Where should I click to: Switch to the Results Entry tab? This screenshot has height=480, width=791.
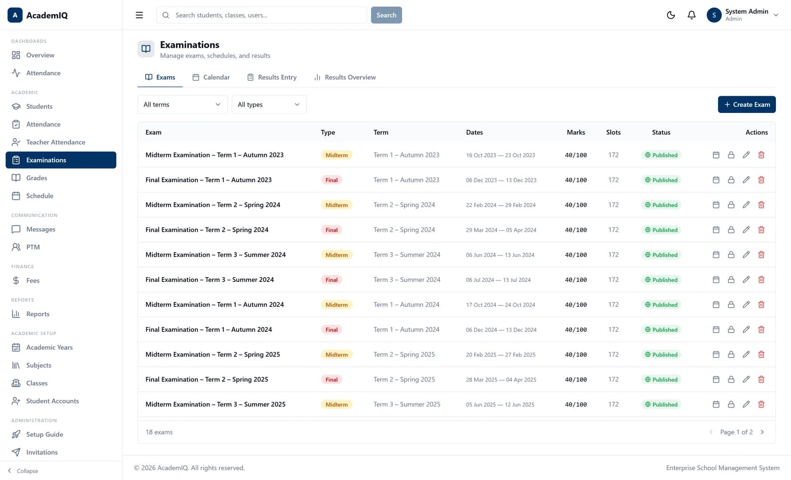(x=272, y=77)
